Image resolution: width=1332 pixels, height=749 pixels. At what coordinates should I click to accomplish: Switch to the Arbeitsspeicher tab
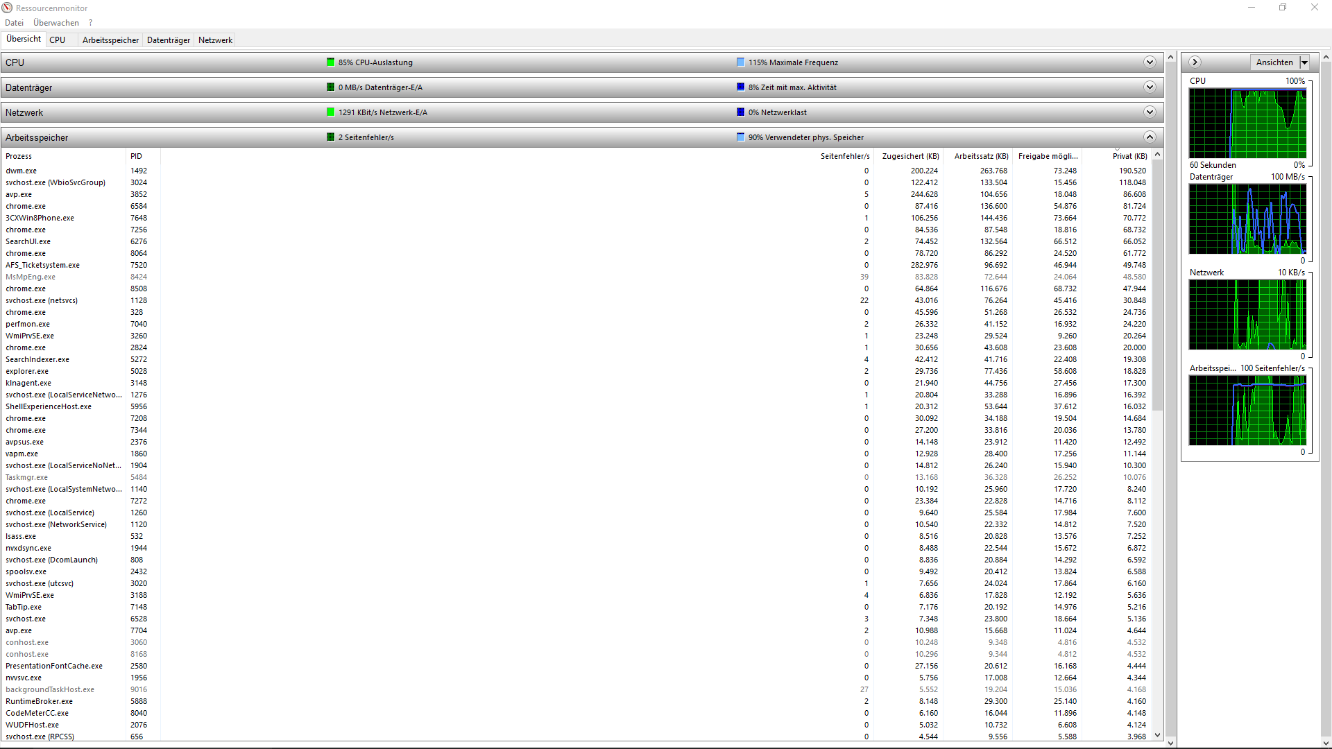[110, 40]
